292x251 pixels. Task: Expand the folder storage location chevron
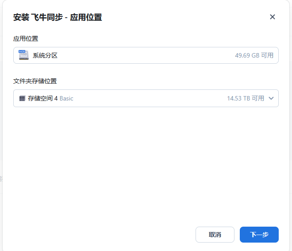271,98
